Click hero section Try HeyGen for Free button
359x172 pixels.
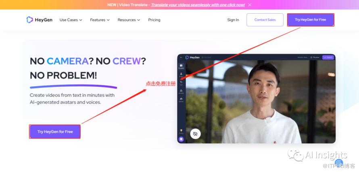55,131
